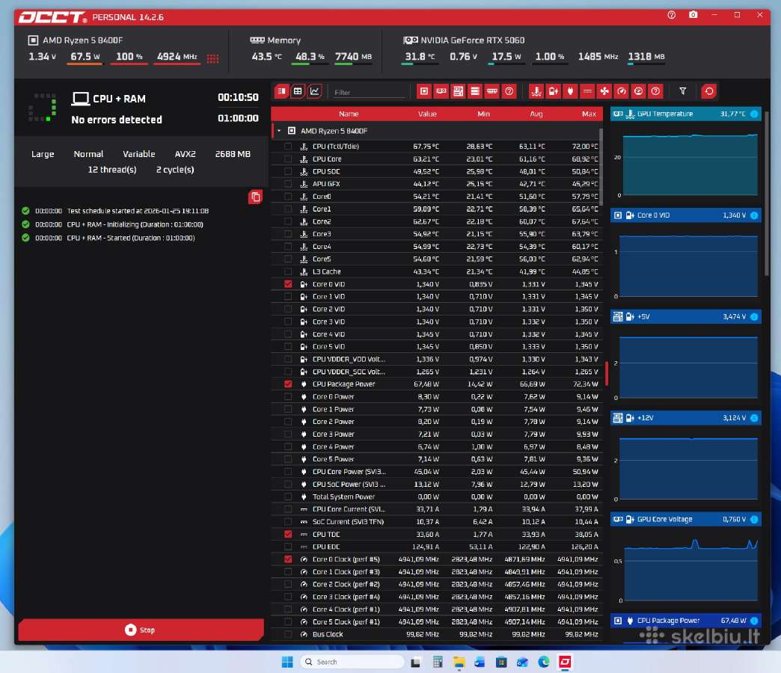Click the OCCT icon in the taskbar
Viewport: 781px width, 673px height.
pyautogui.click(x=565, y=662)
